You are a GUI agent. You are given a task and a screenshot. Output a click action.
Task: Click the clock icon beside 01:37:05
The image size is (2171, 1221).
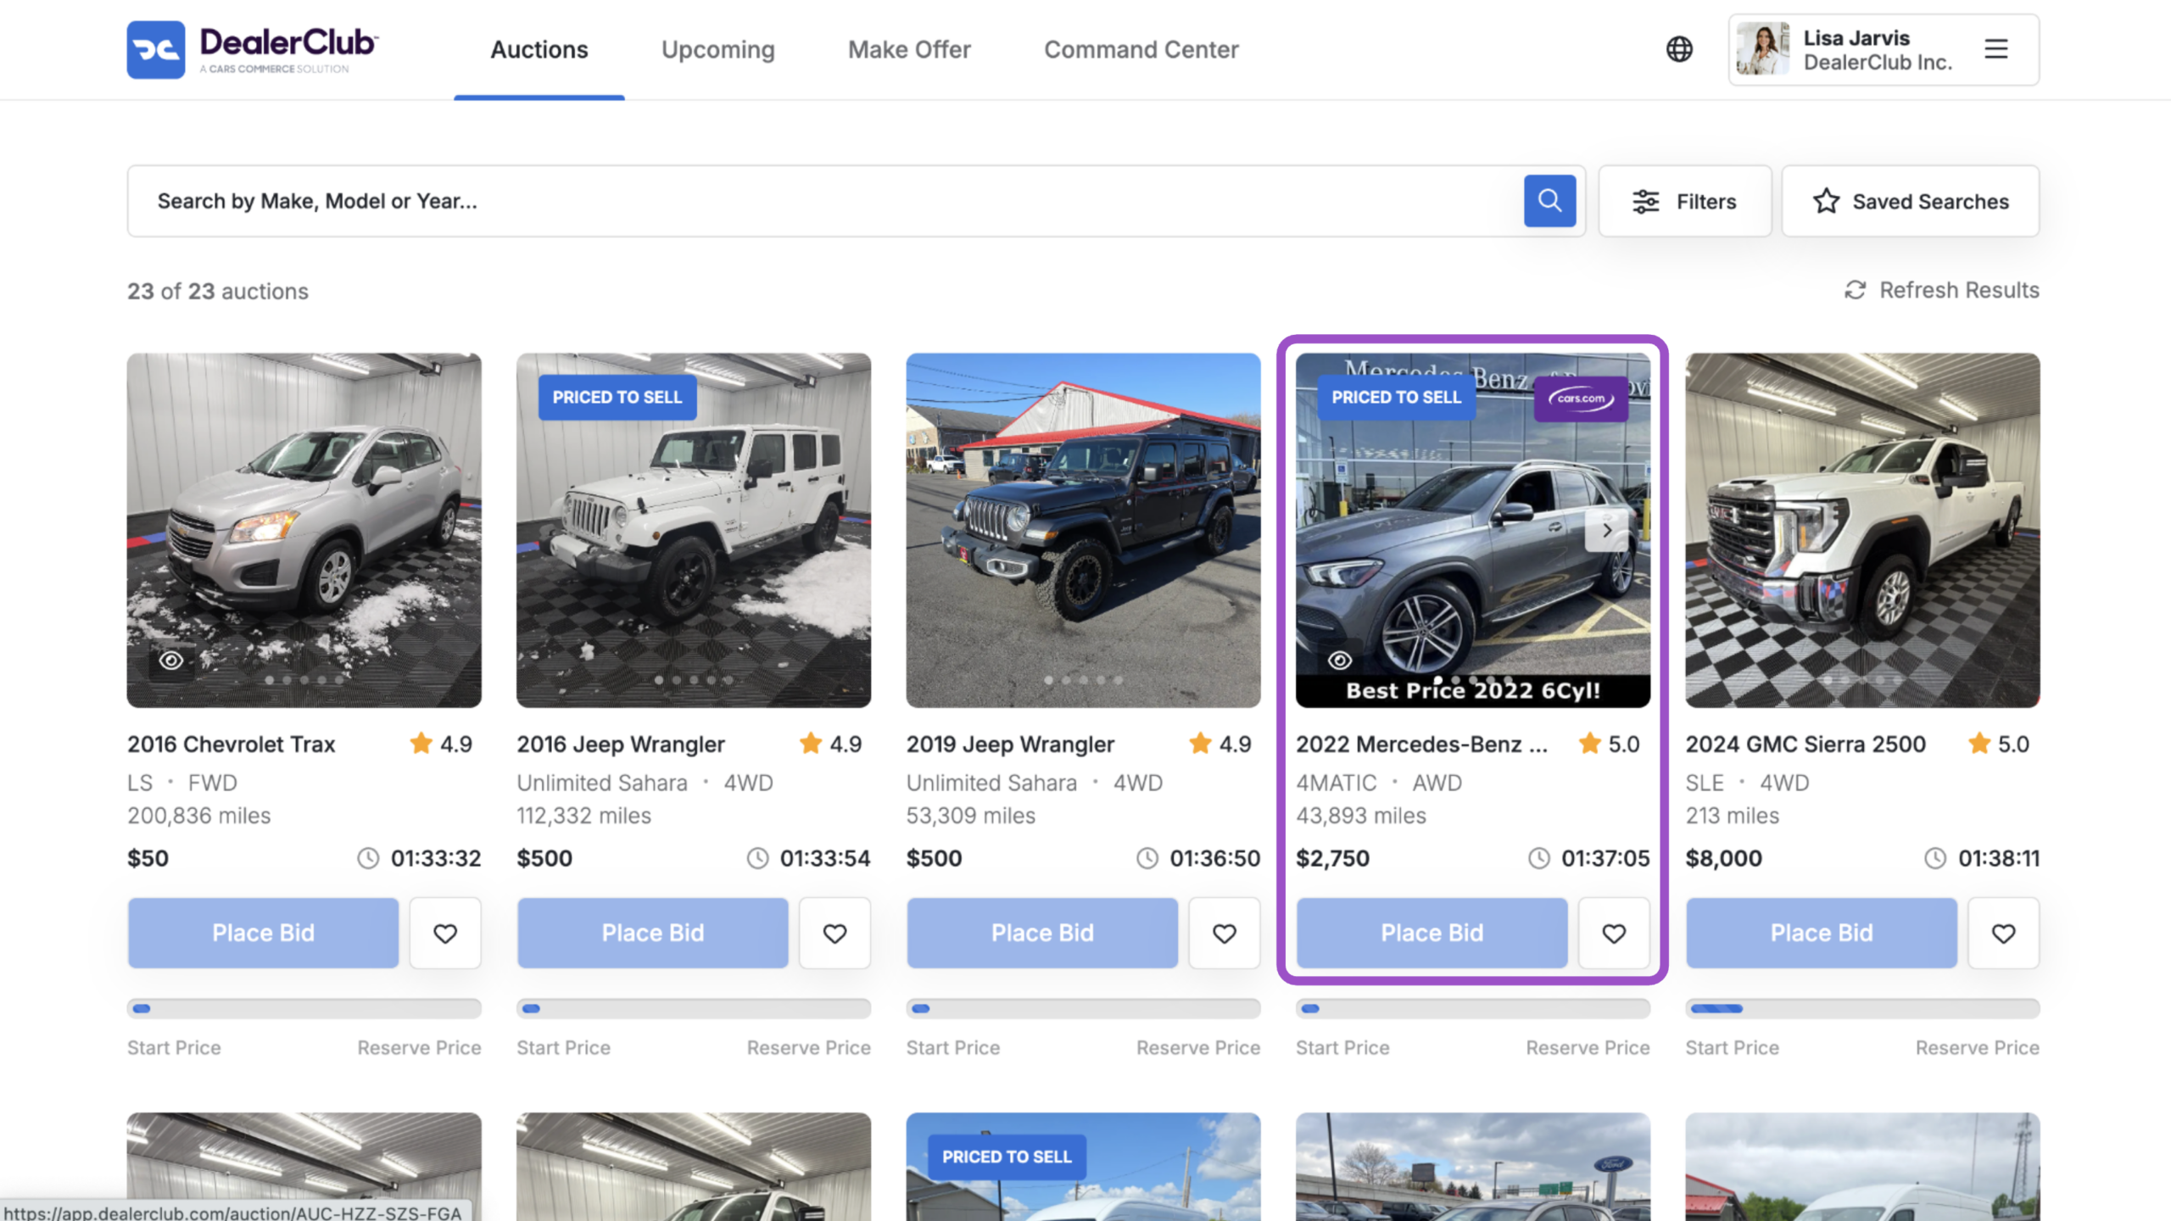(x=1538, y=858)
